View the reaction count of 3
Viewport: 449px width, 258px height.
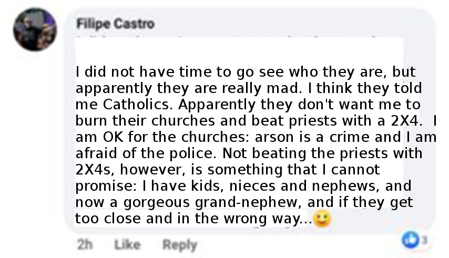(x=425, y=240)
